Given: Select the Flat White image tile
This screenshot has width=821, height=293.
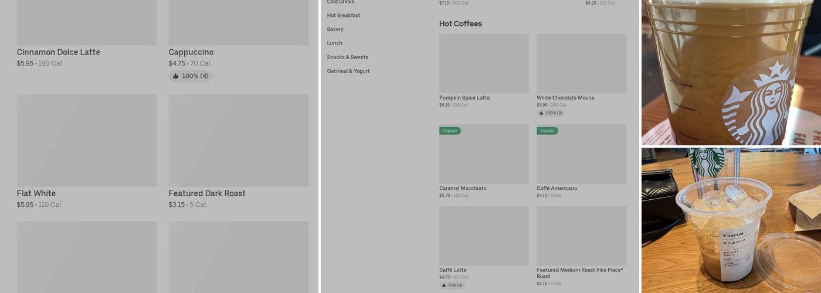Looking at the screenshot, I should coord(87,140).
